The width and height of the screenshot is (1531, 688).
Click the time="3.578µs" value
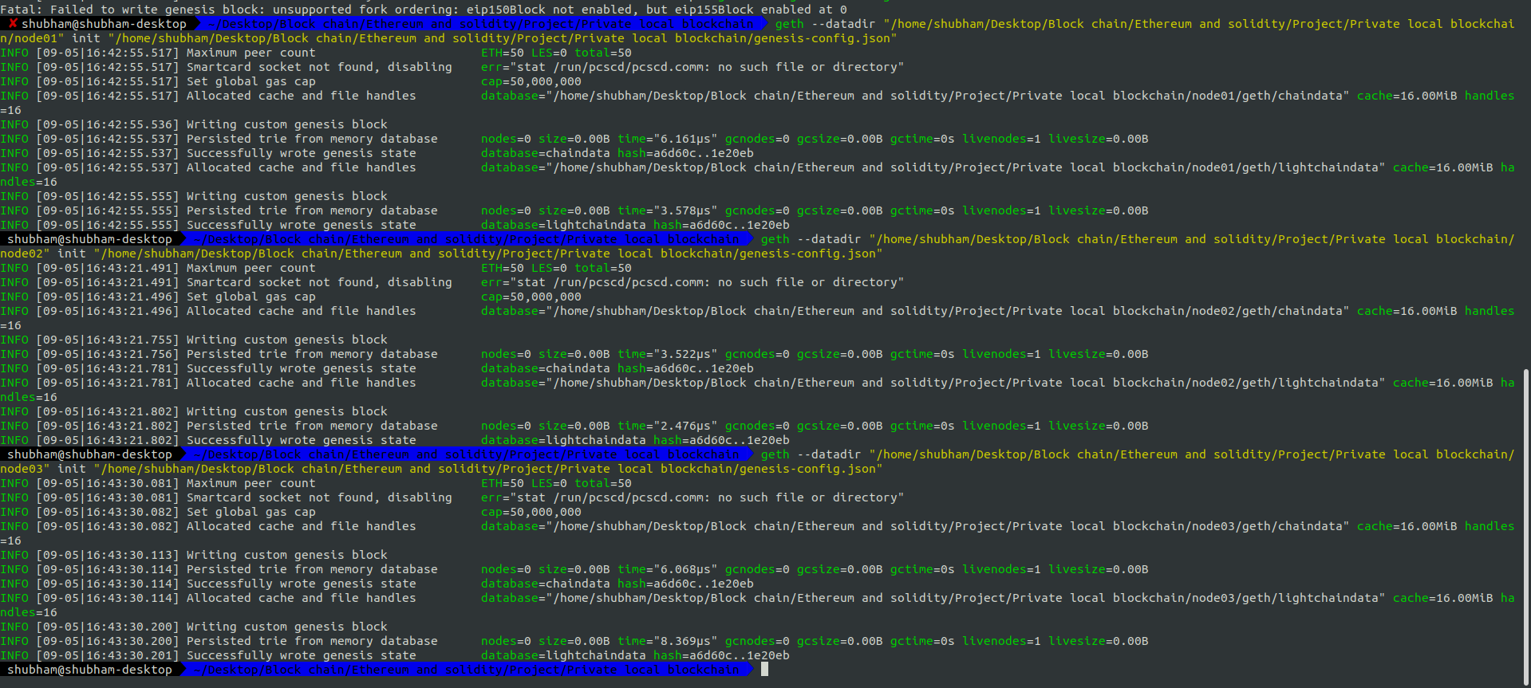pos(667,210)
